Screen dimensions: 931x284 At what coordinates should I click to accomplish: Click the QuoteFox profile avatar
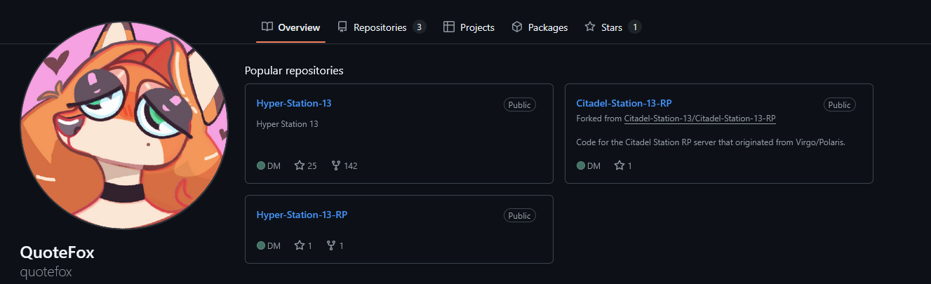[123, 126]
